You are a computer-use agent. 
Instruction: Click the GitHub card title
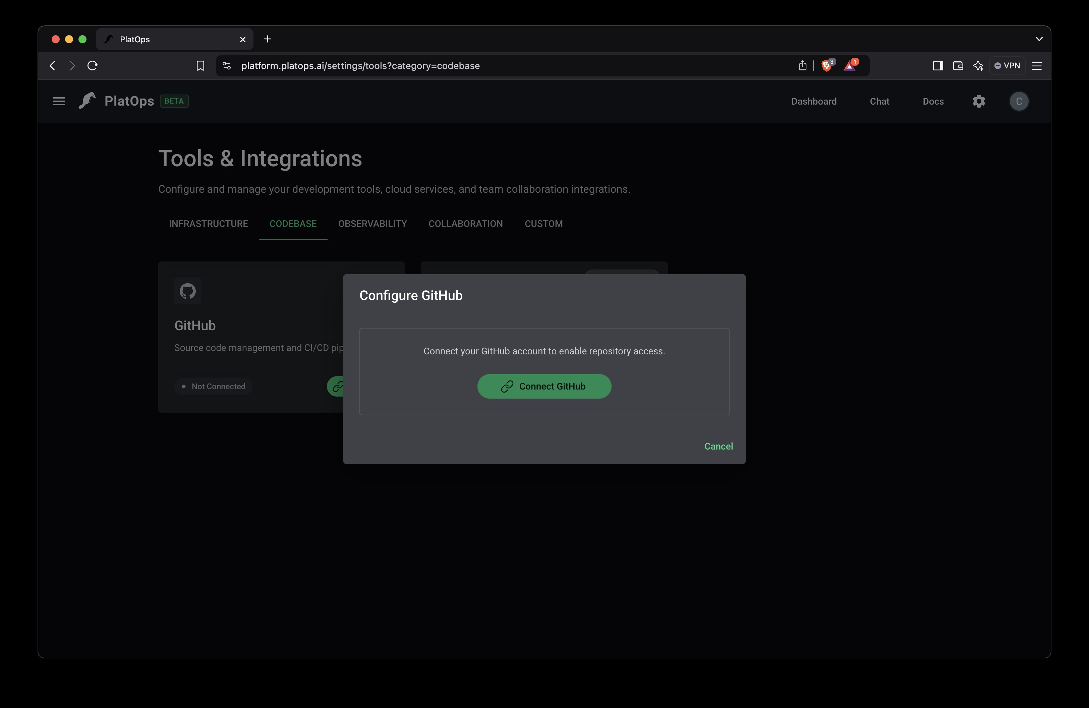[x=195, y=326]
